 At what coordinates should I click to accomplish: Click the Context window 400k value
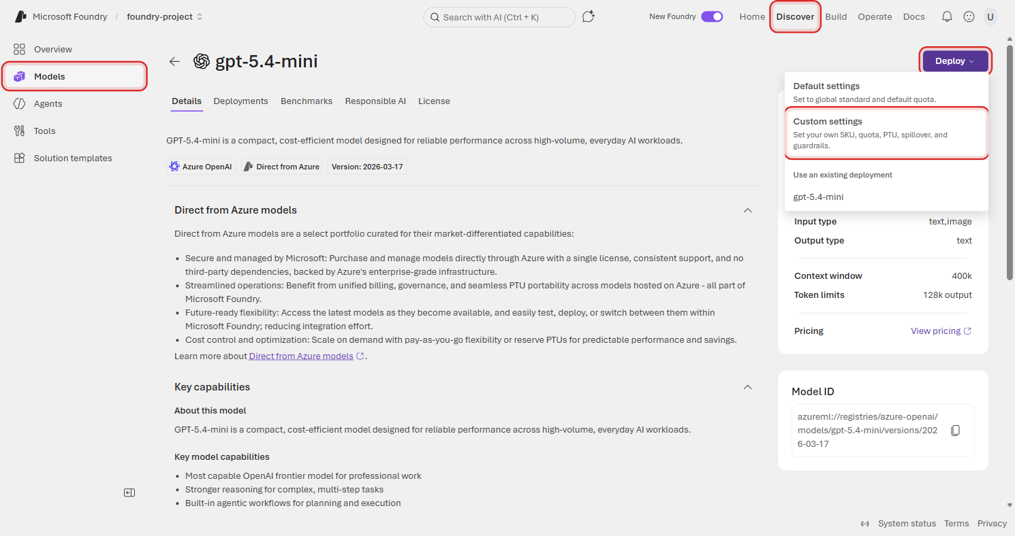click(961, 276)
